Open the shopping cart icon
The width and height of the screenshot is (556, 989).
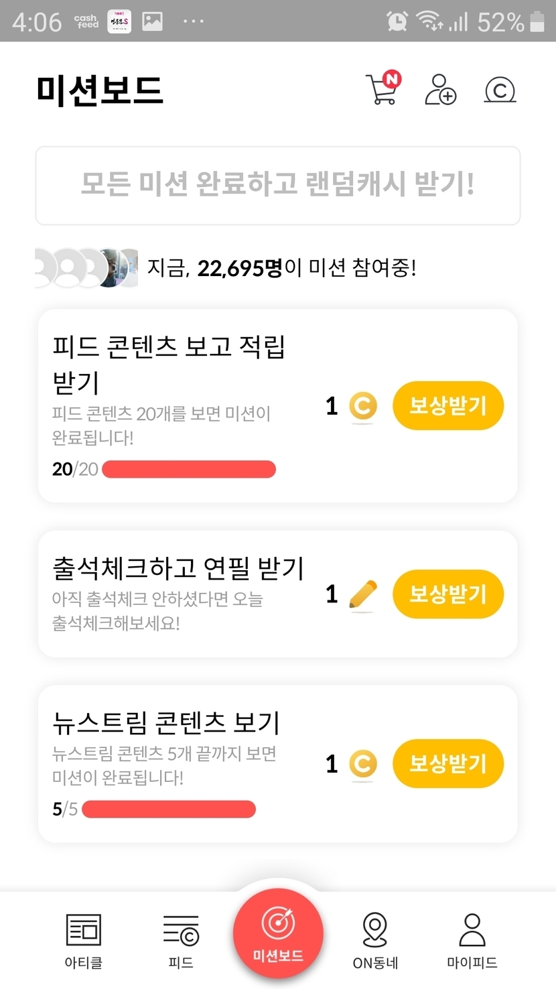(x=383, y=90)
